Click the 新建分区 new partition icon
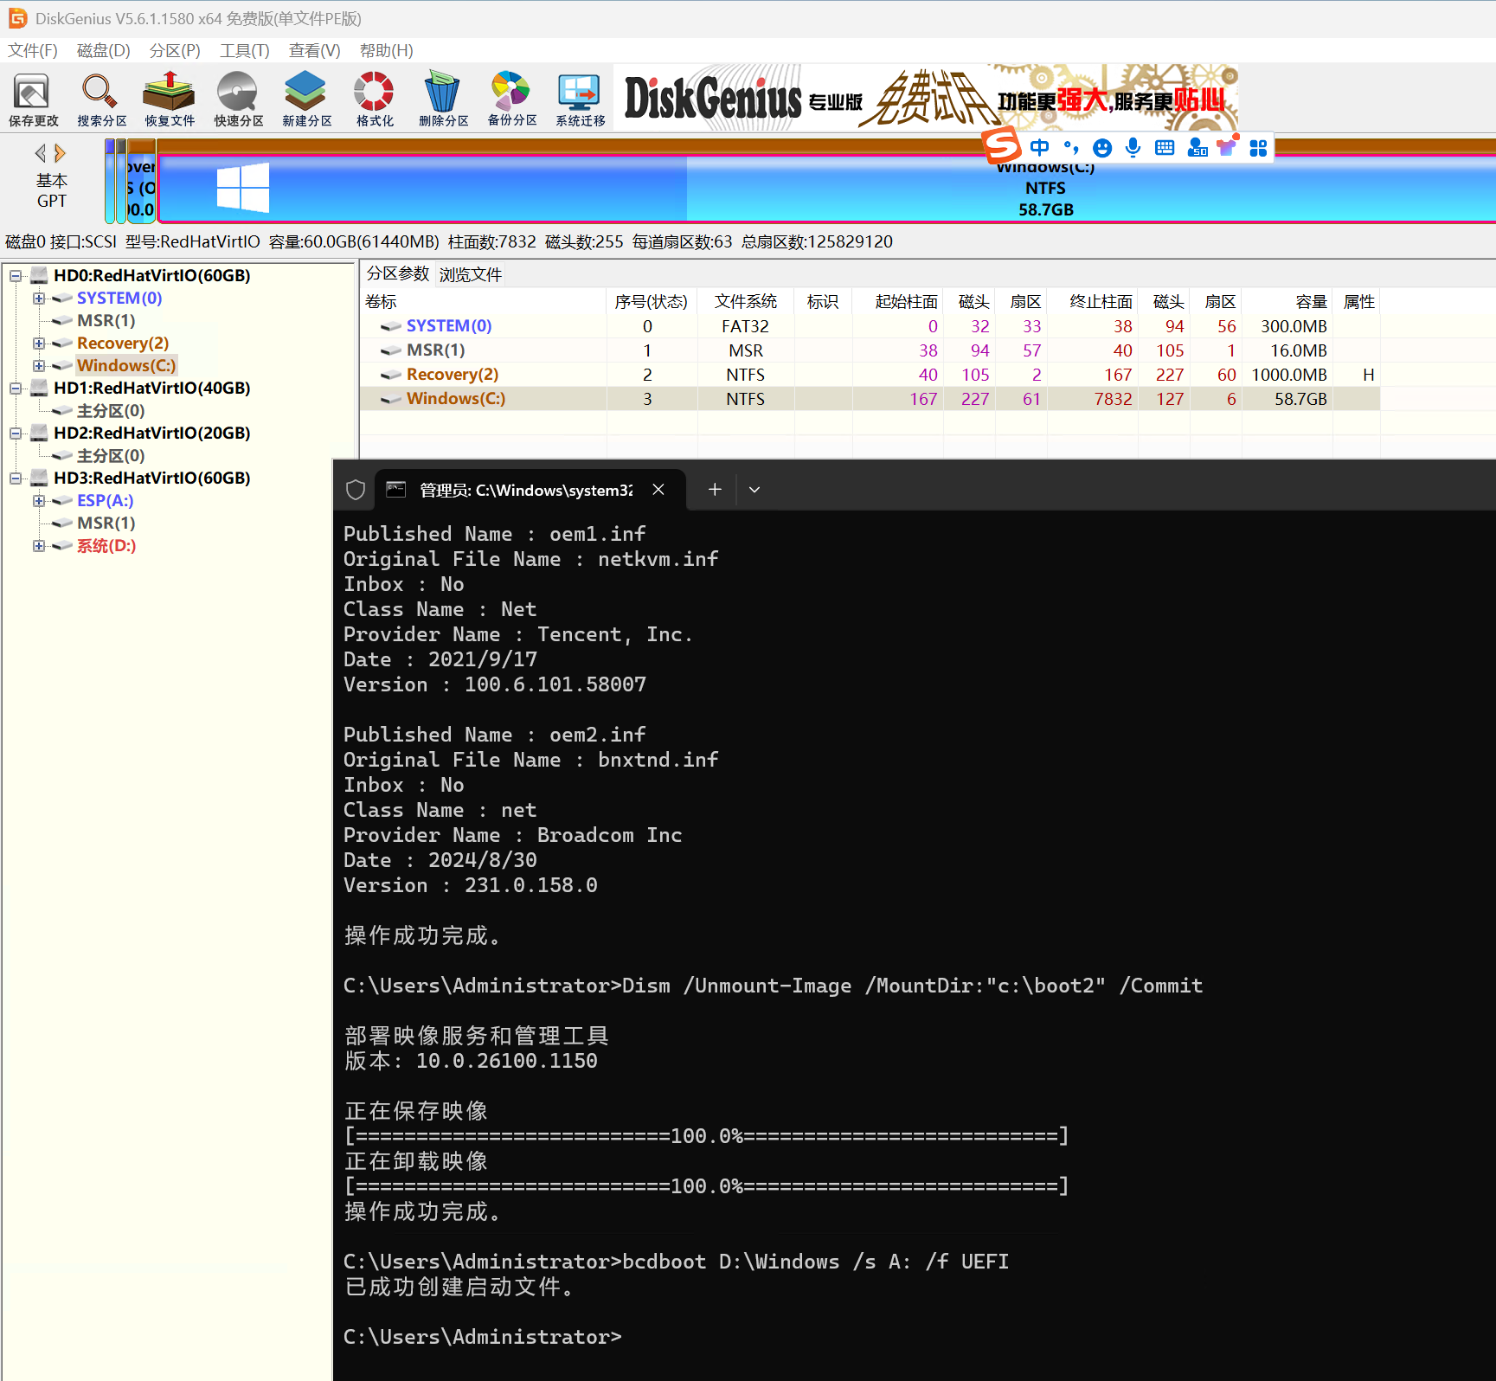Viewport: 1496px width, 1381px height. coord(306,100)
